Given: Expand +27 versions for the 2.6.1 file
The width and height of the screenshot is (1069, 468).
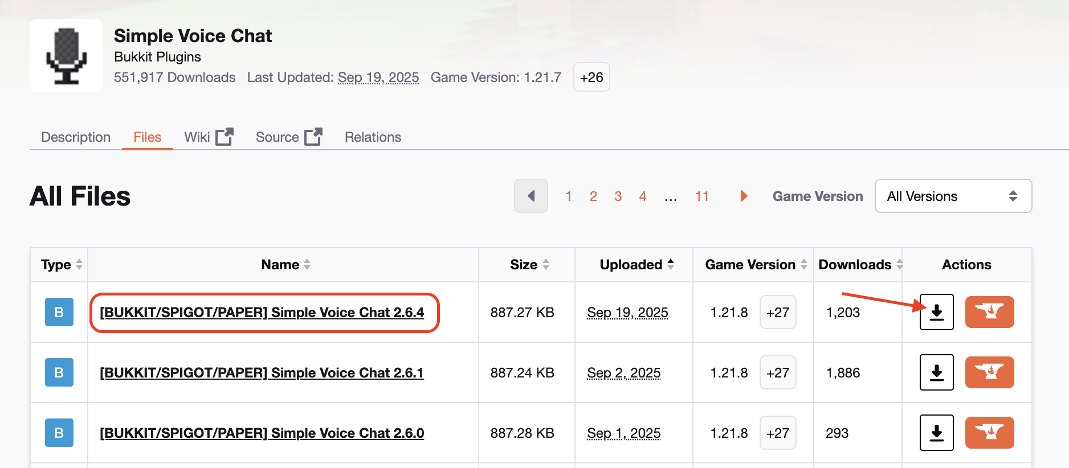Looking at the screenshot, I should [x=777, y=373].
